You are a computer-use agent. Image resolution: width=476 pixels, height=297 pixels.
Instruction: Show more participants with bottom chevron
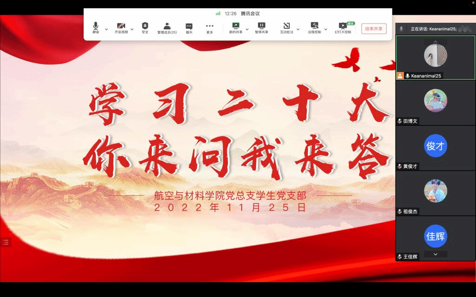[435, 254]
